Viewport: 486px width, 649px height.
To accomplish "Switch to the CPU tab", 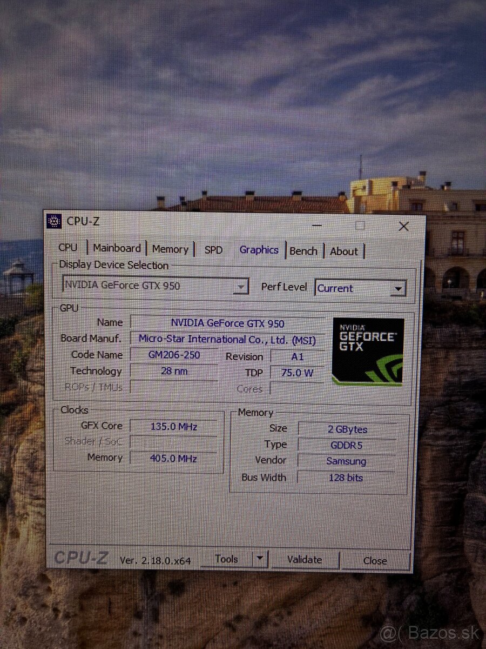I will pos(68,247).
